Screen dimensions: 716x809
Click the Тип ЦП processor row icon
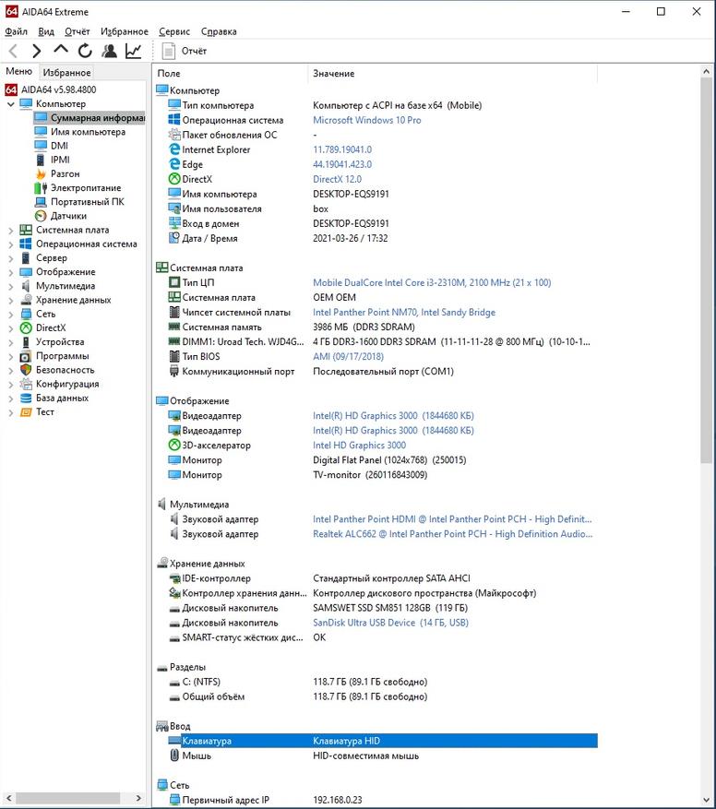click(174, 283)
